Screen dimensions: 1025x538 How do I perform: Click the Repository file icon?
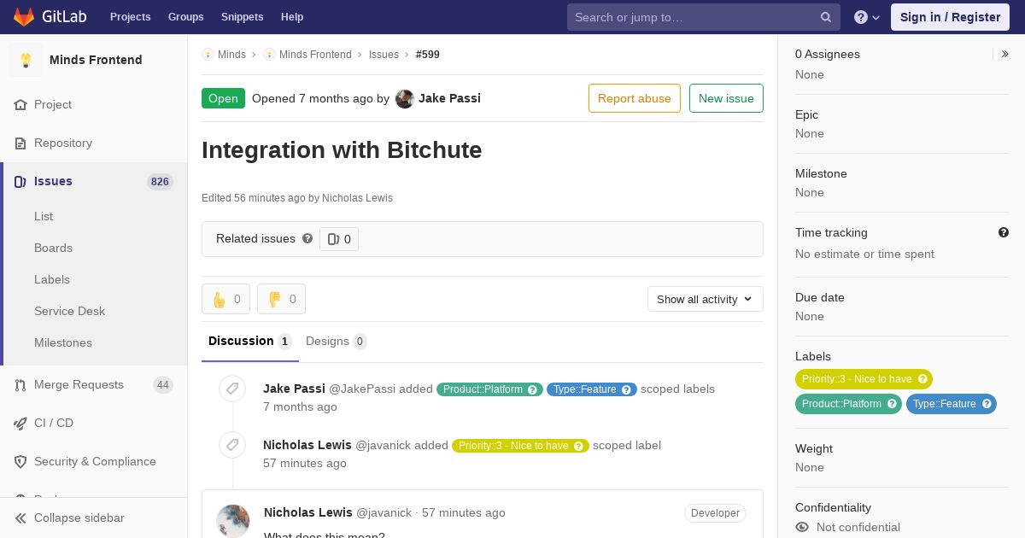point(20,143)
